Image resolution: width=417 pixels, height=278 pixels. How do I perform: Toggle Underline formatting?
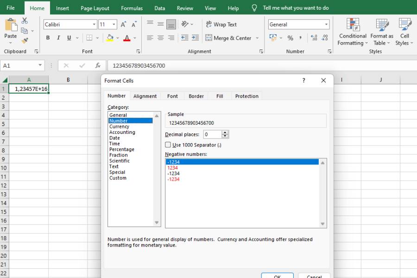click(69, 38)
